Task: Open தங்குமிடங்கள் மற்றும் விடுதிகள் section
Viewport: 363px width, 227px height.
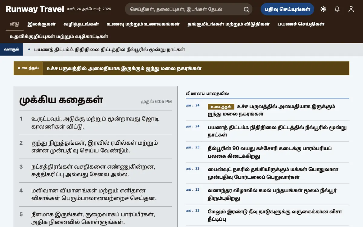Action: (228, 24)
